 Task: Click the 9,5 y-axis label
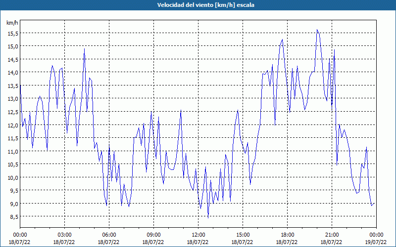coord(14,191)
